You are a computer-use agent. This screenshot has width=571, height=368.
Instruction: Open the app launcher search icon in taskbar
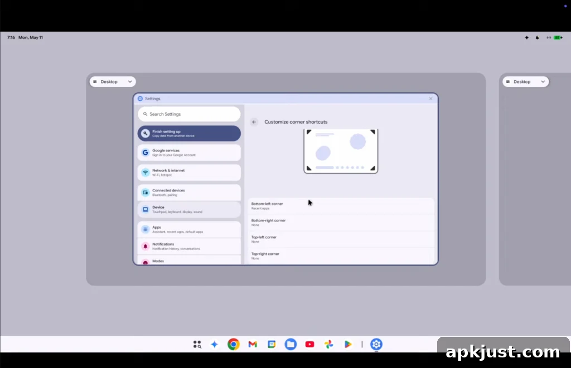point(197,345)
